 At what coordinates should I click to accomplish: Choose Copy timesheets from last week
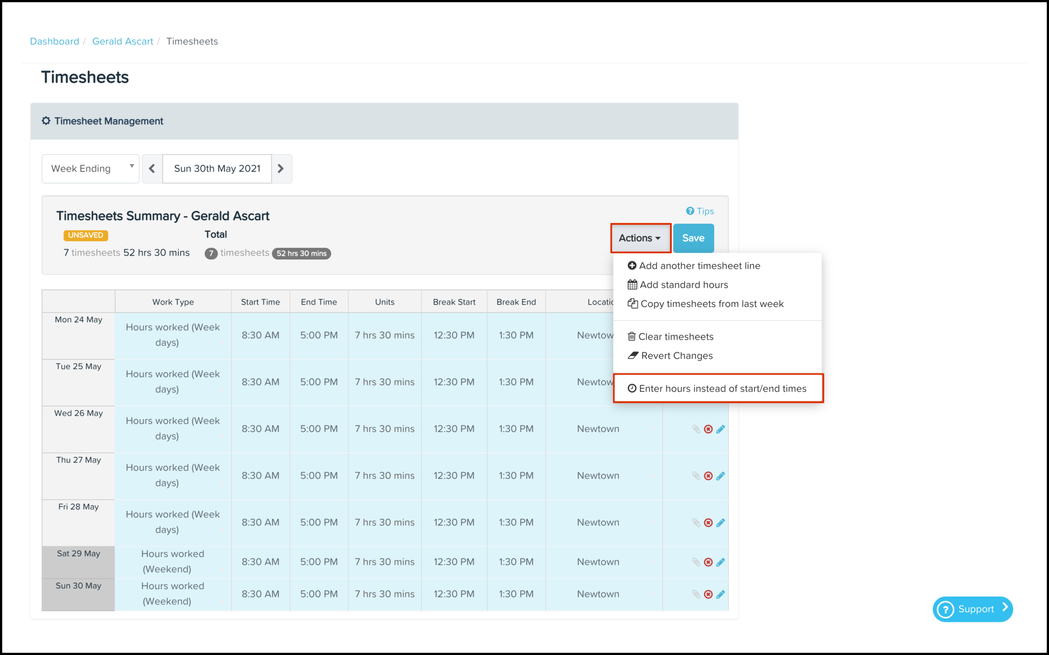click(x=711, y=304)
